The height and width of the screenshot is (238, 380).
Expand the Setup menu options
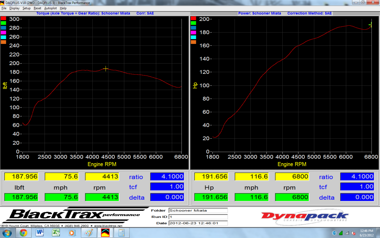(27, 8)
